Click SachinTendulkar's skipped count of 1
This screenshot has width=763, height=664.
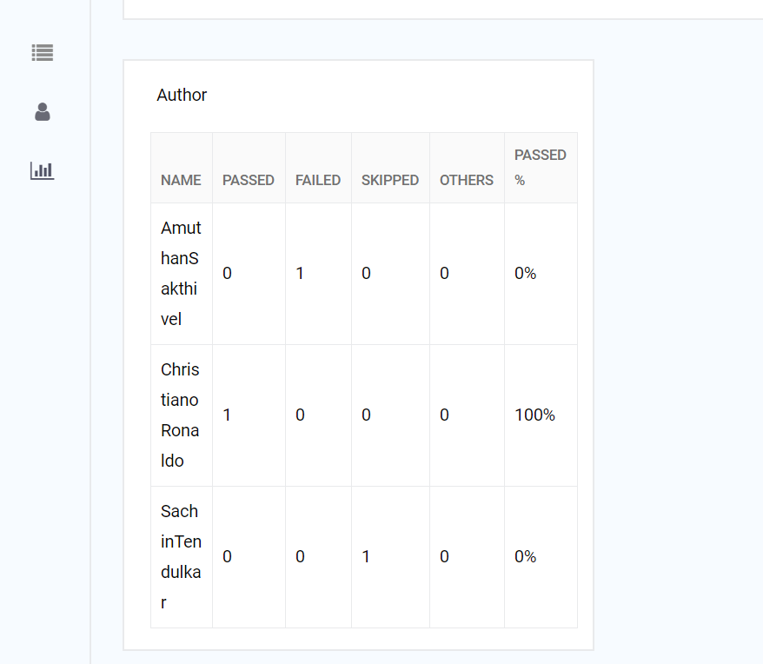click(366, 556)
